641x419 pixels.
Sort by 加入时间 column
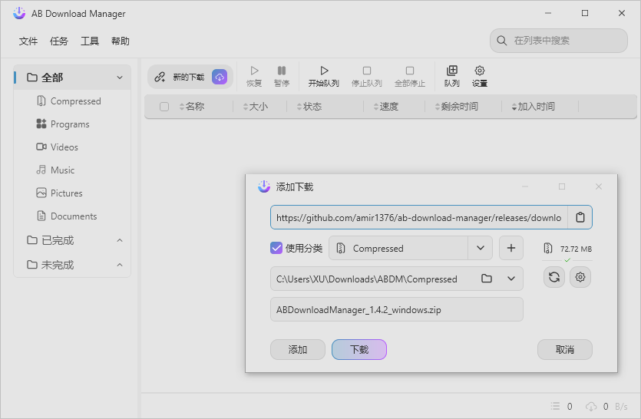click(x=533, y=107)
